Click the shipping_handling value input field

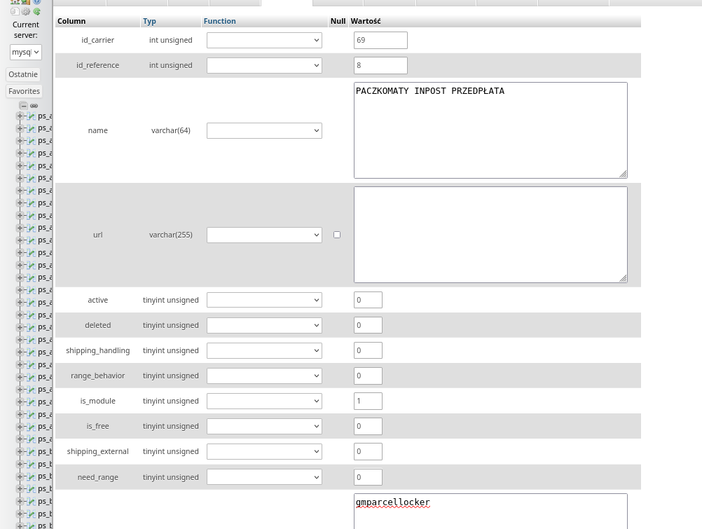point(368,350)
